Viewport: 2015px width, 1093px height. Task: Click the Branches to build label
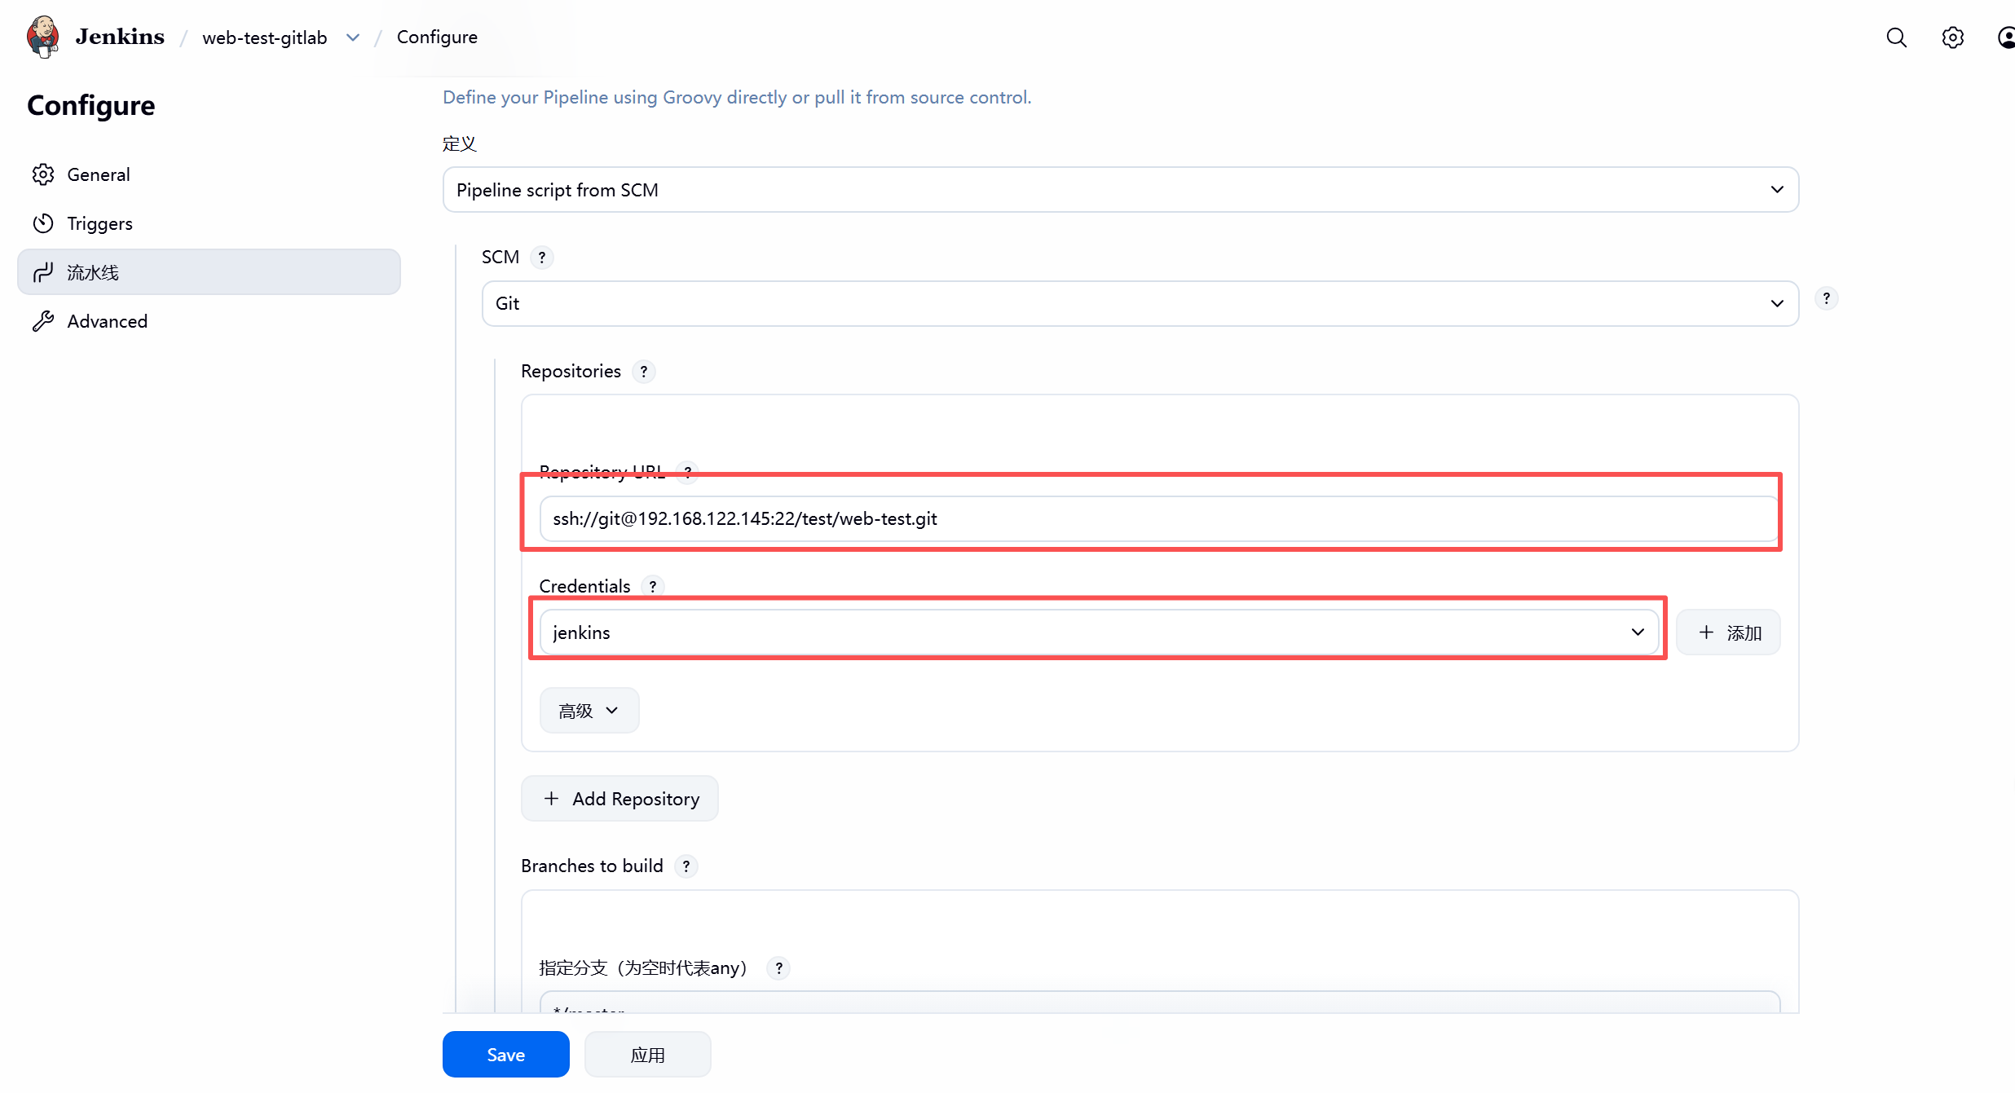[592, 866]
